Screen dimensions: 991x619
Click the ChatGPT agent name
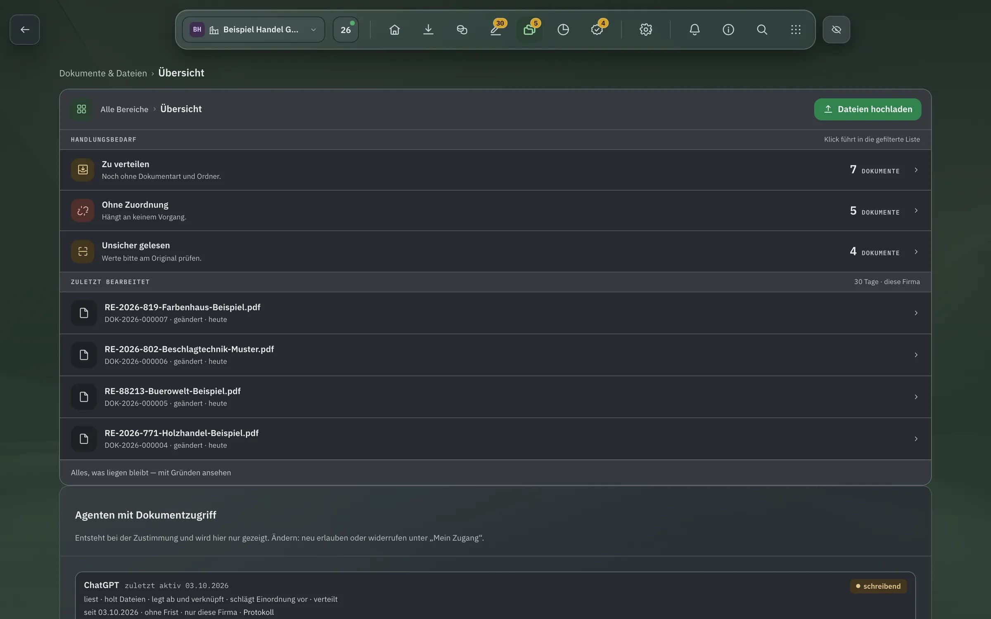[101, 585]
